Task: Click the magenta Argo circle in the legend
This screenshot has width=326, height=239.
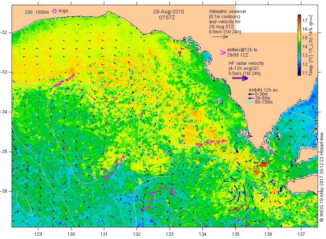Action: click(54, 11)
